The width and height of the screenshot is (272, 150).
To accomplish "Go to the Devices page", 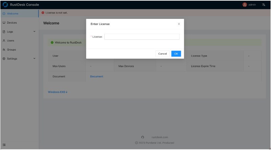I will pos(12,23).
